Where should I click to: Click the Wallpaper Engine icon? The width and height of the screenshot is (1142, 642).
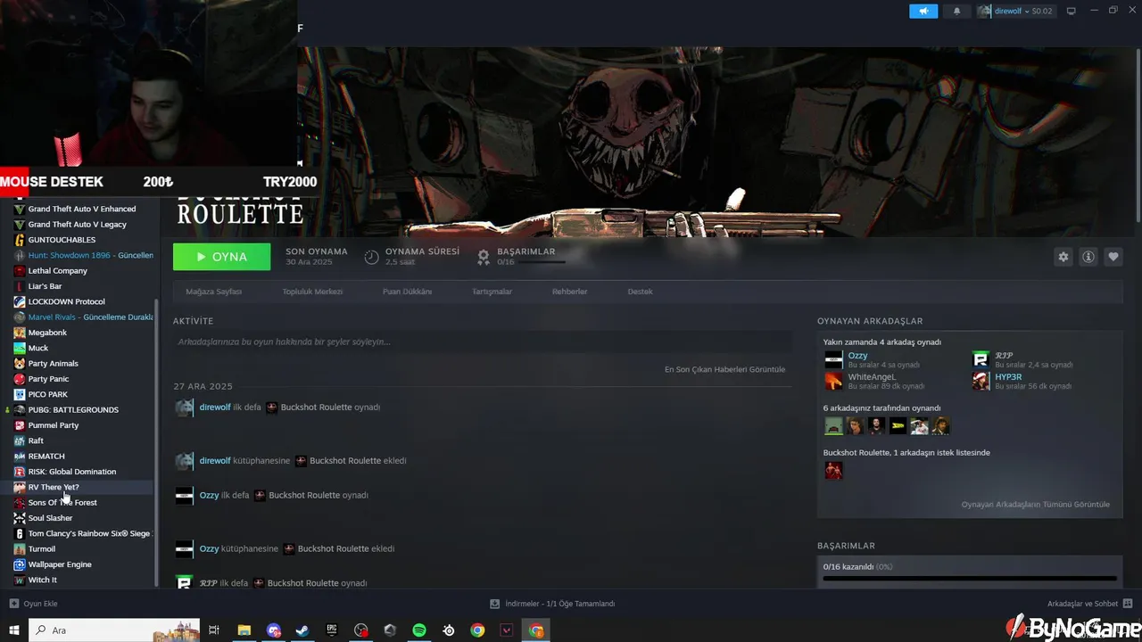(x=20, y=564)
